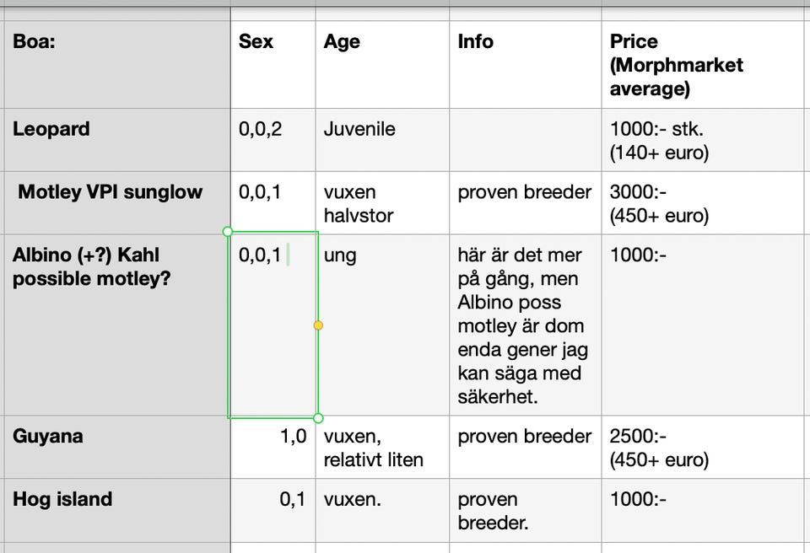Click the "Price (Morphmarket average)" header cell
This screenshot has height=553, width=810.
(705, 64)
